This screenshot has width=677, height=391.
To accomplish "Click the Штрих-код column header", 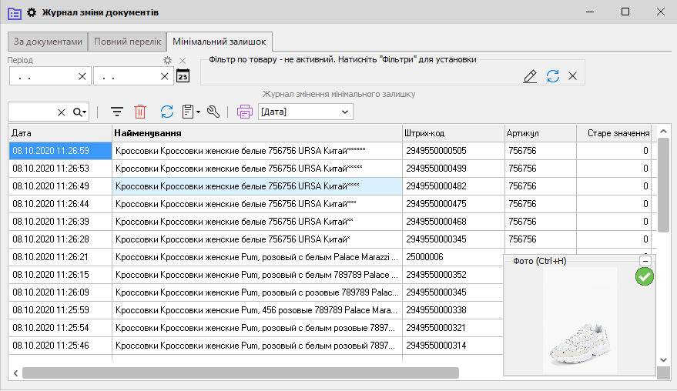I will coord(453,133).
